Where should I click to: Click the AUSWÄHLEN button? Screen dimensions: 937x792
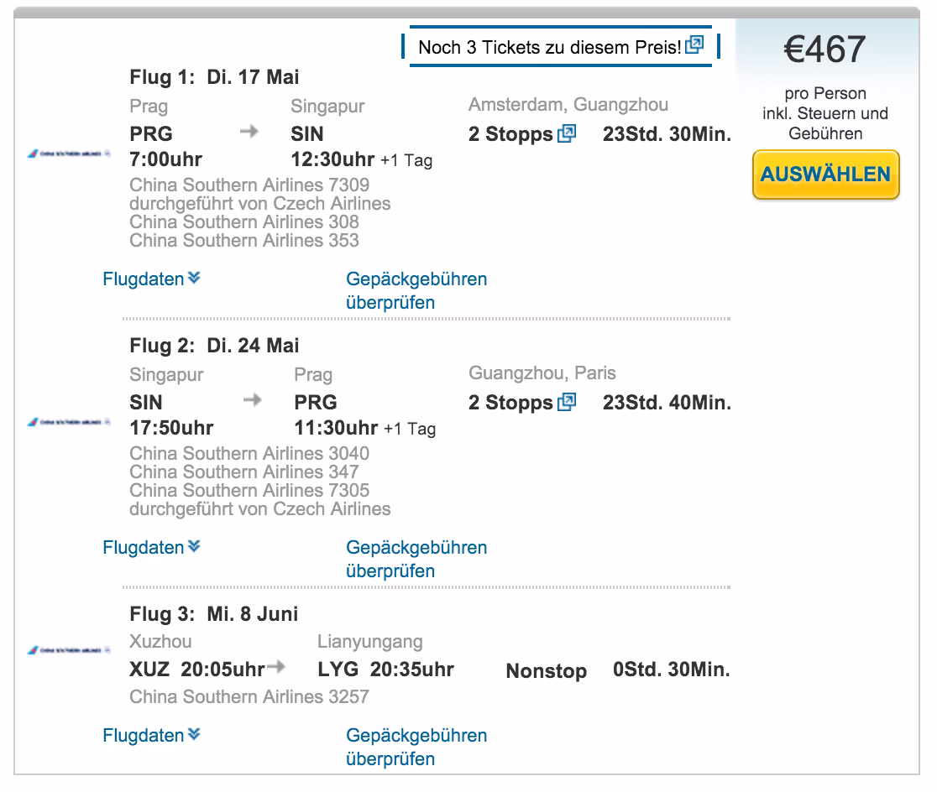point(825,175)
